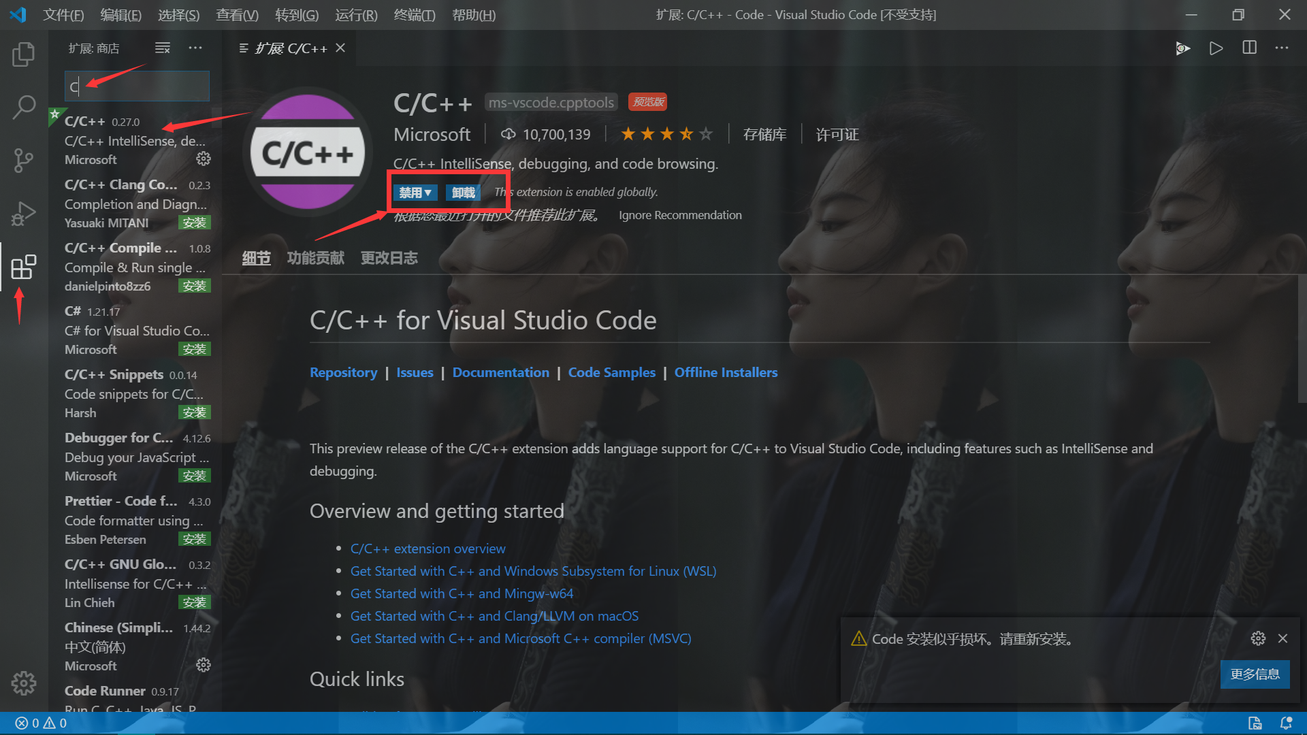Image resolution: width=1307 pixels, height=735 pixels.
Task: Open Get Started with C++ and Mingw-w64
Action: (x=462, y=593)
